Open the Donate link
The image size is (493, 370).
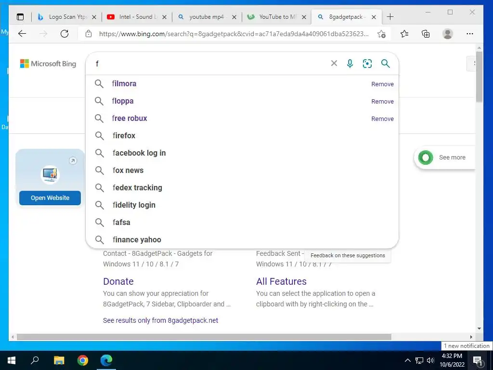coord(118,281)
